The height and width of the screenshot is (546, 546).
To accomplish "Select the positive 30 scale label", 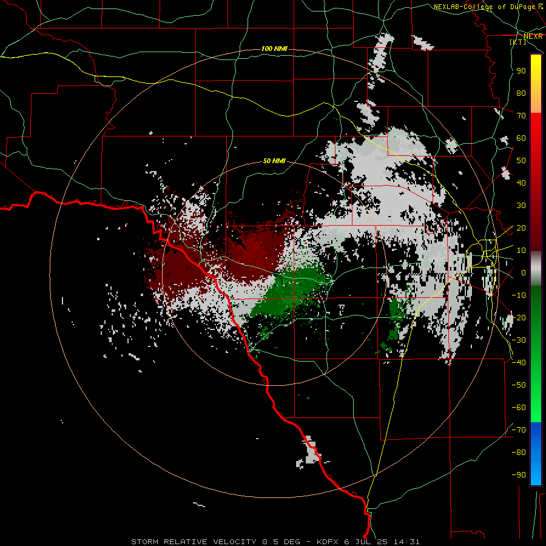I will [521, 206].
